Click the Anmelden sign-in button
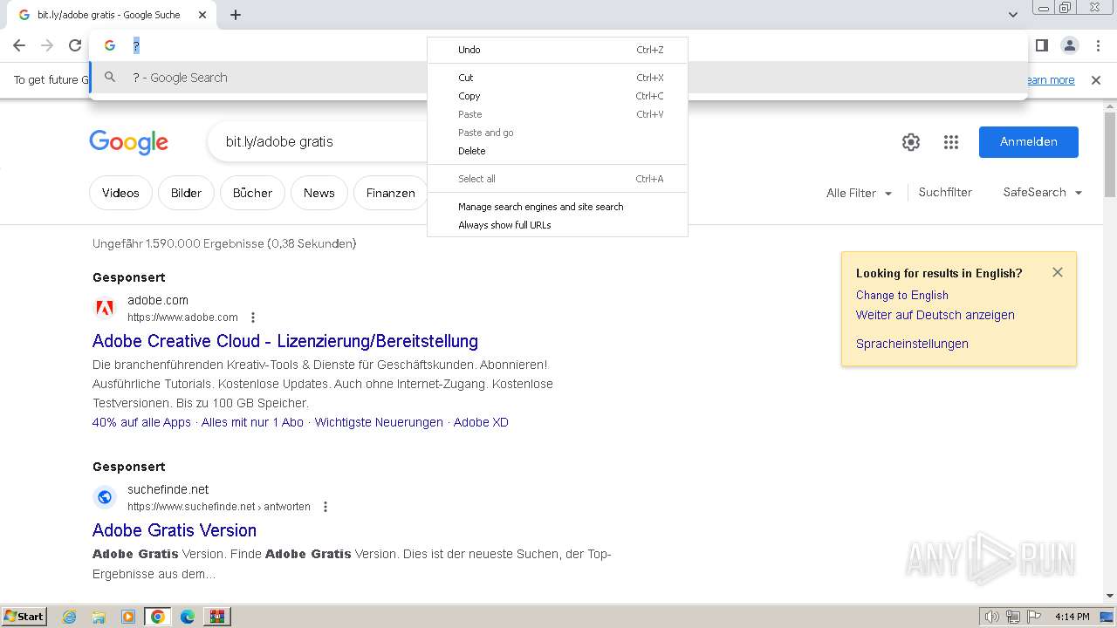The image size is (1117, 628). point(1029,142)
